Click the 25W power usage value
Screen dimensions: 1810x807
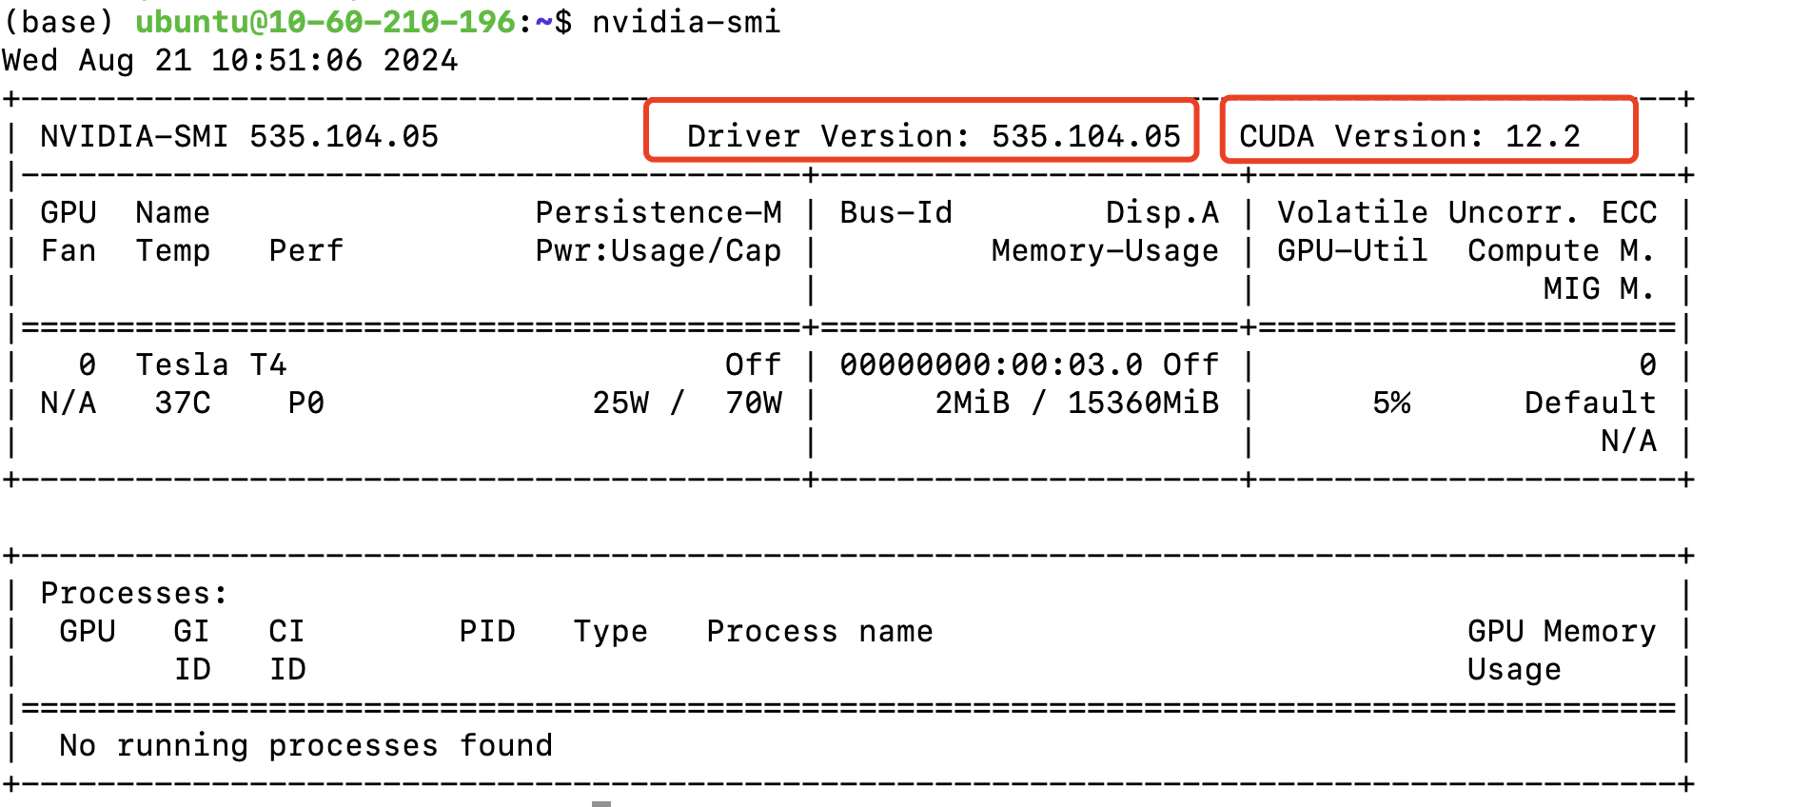pyautogui.click(x=620, y=403)
